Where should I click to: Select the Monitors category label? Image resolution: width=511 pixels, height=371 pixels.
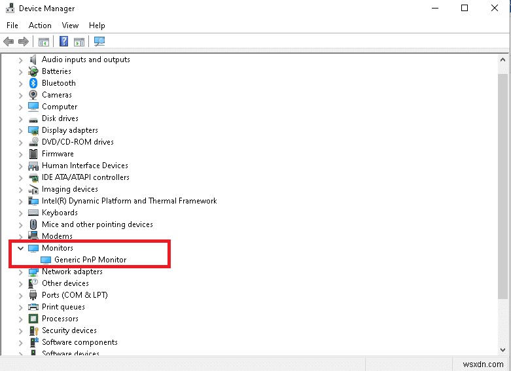pos(58,248)
